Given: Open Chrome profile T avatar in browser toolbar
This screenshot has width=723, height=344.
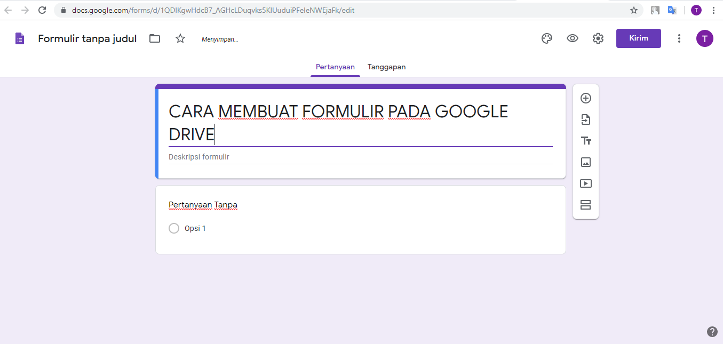Looking at the screenshot, I should coord(696,10).
